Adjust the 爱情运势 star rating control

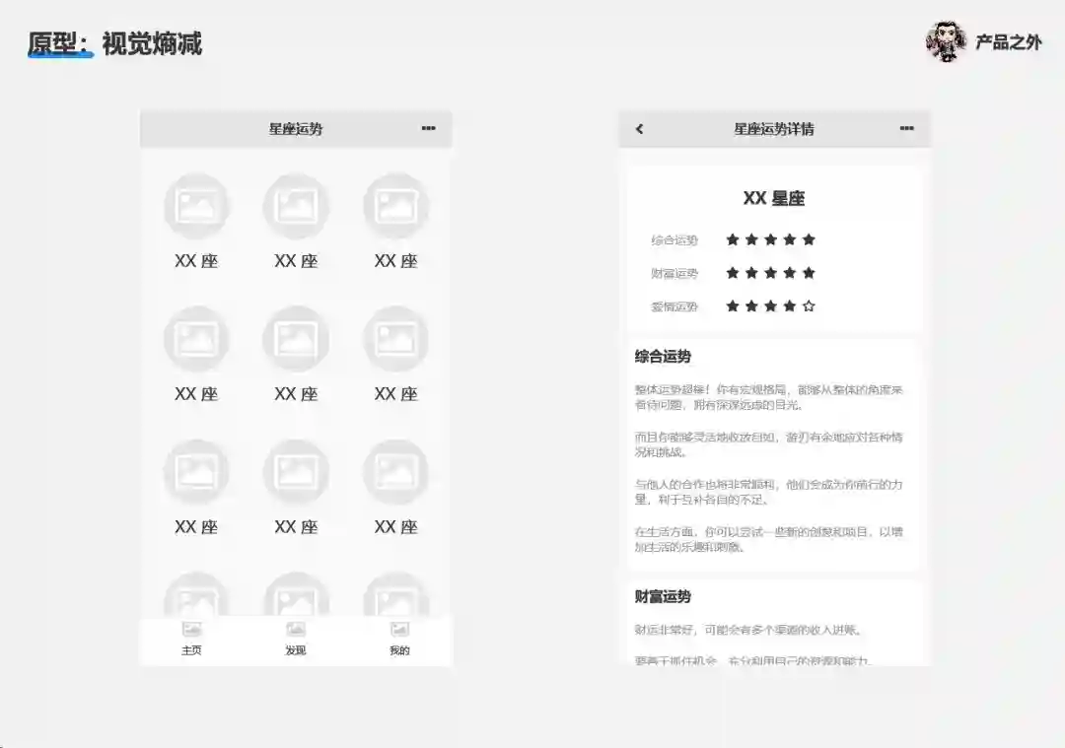[771, 306]
